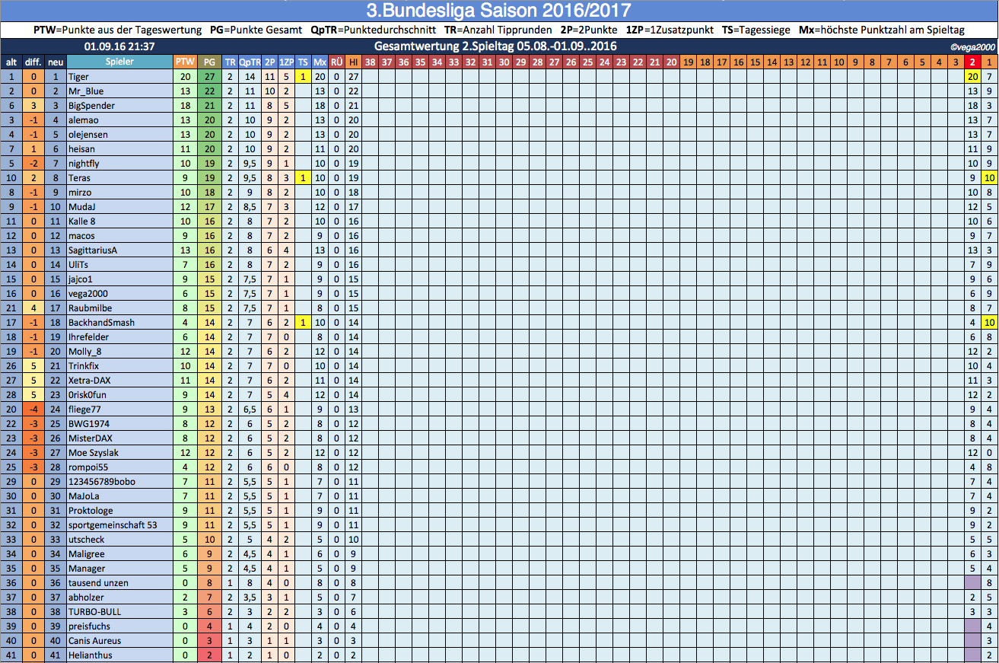This screenshot has height=663, width=999.
Task: Select player Teras
Action: pos(79,178)
